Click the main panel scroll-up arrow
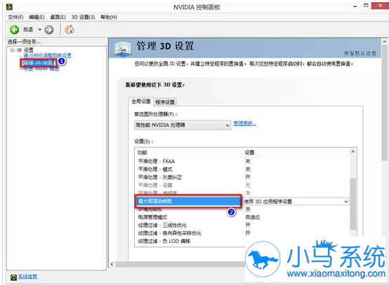The image size is (389, 285). 385,42
